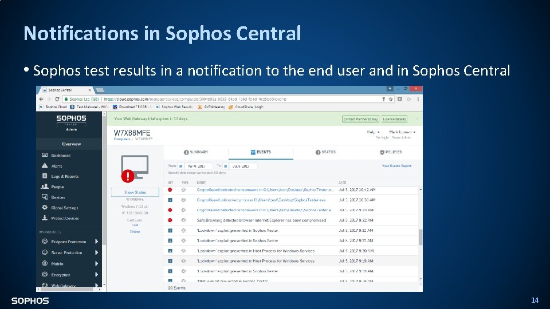
Task: Click the browser back arrow
Action: [x=41, y=99]
